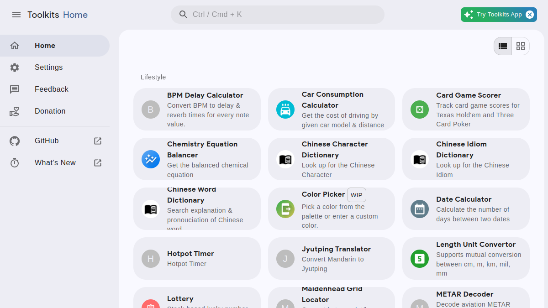Click the external-link icon next to GitHub
Screen dimensions: 548x308
(x=98, y=141)
